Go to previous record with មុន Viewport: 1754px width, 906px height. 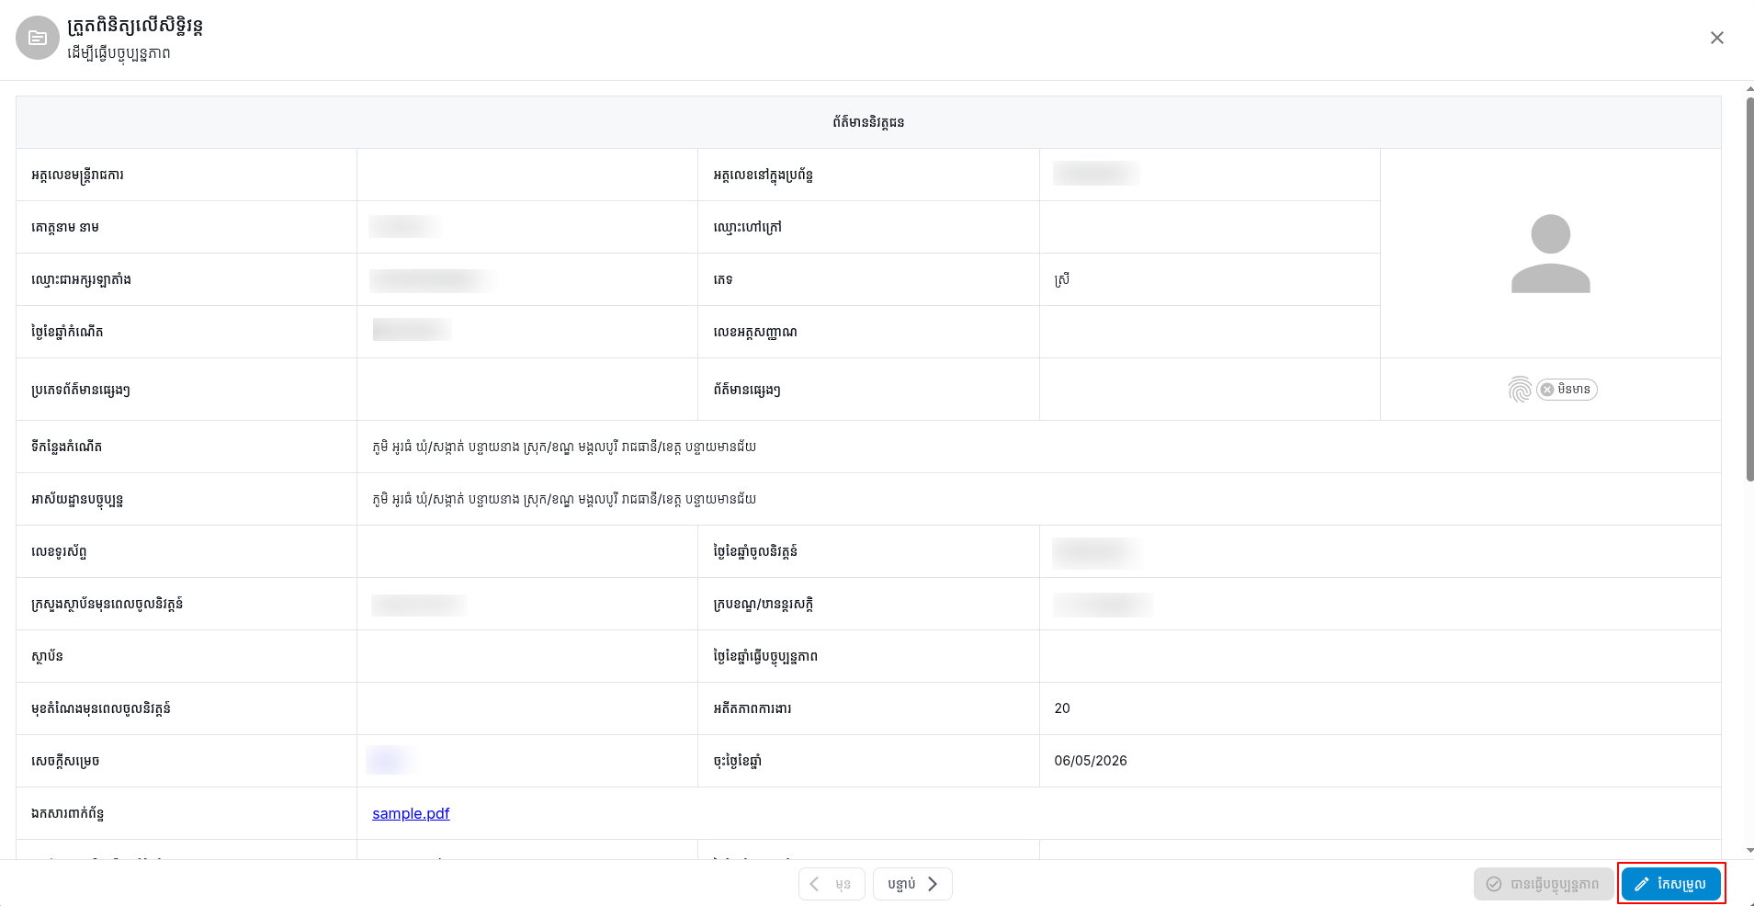click(832, 884)
